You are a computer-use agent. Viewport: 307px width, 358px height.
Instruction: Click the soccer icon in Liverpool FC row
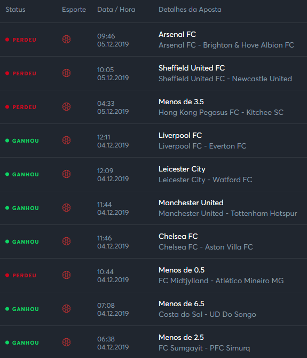point(66,141)
